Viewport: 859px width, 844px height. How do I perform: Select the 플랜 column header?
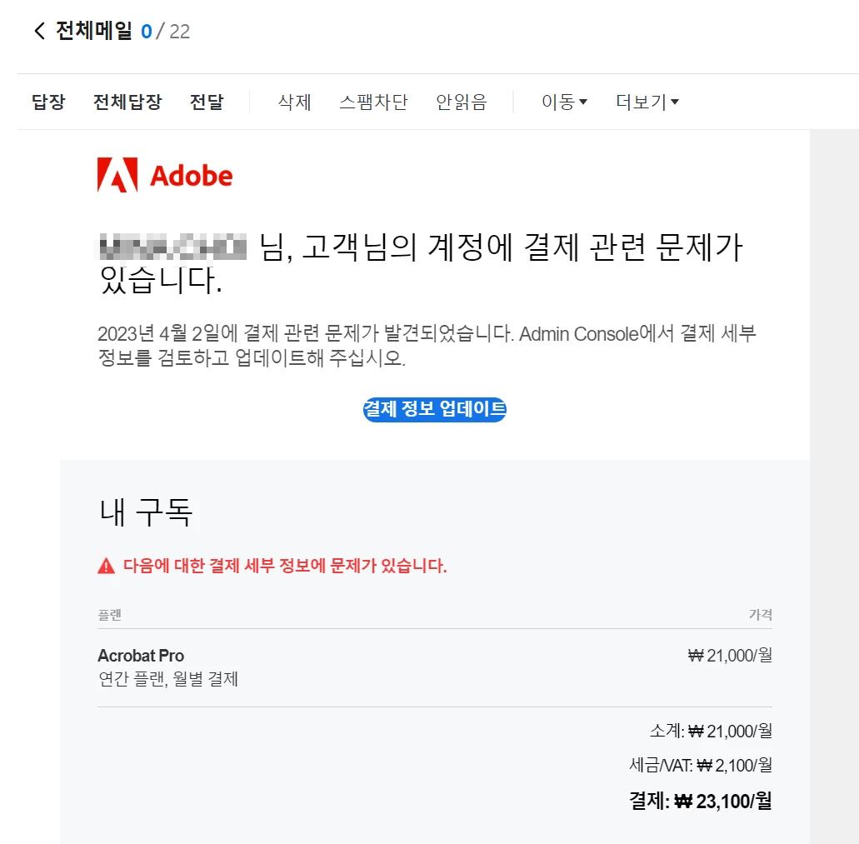coord(110,615)
